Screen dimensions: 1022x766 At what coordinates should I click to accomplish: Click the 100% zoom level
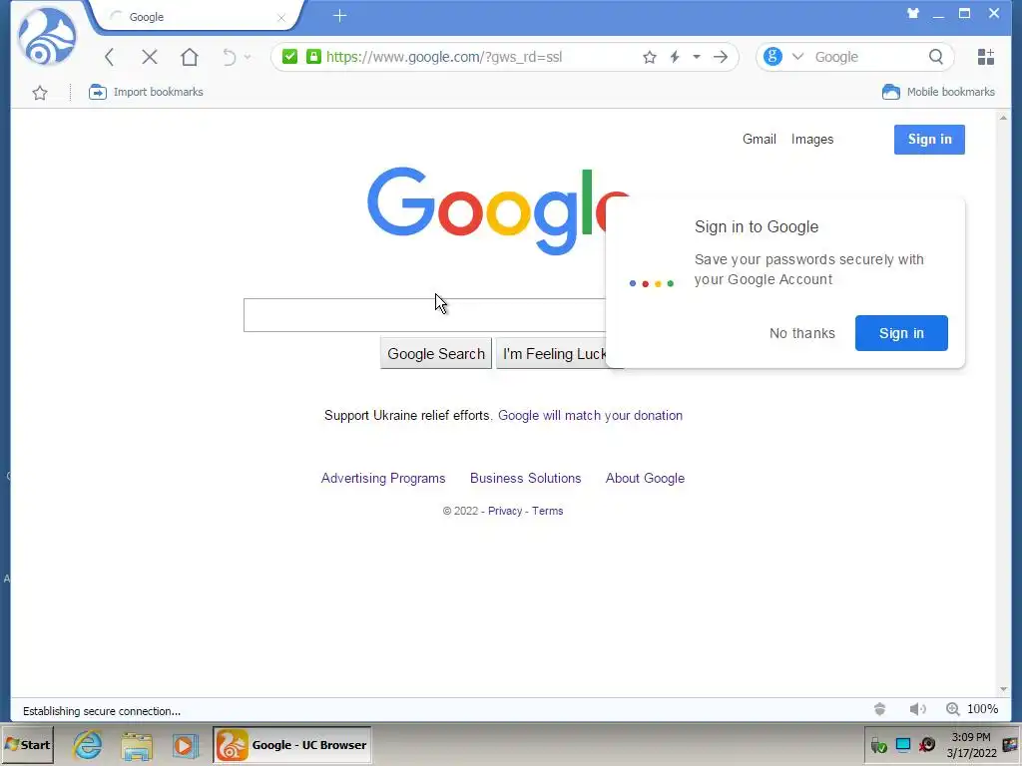click(982, 709)
